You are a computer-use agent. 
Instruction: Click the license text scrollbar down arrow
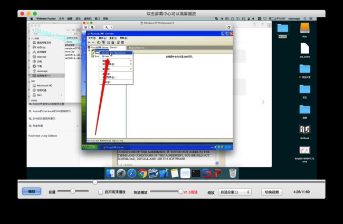(217, 163)
